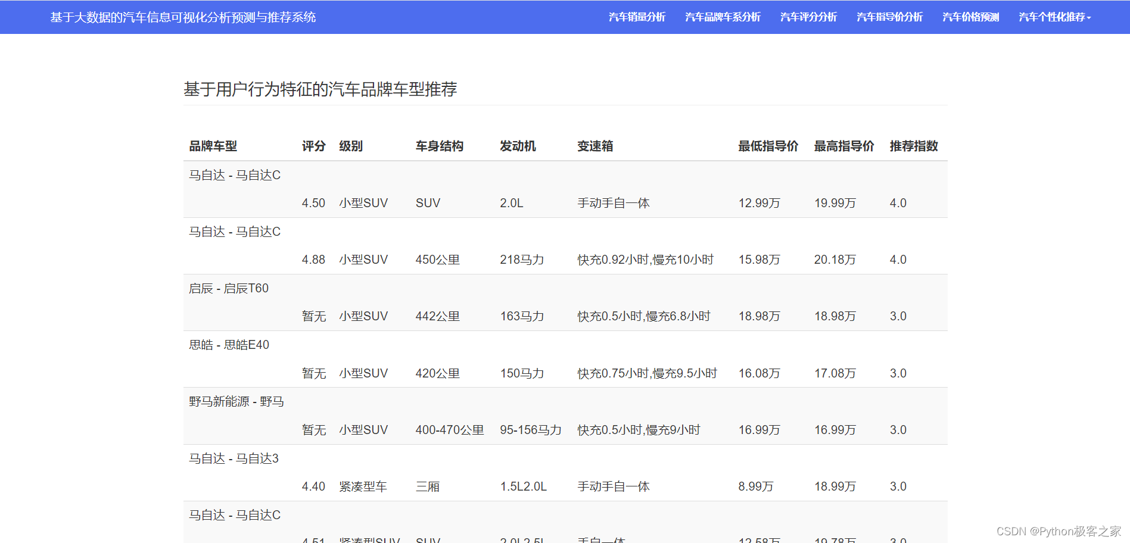Click the 快充0.5小时,慢充6.8小时 cell

pyautogui.click(x=644, y=316)
